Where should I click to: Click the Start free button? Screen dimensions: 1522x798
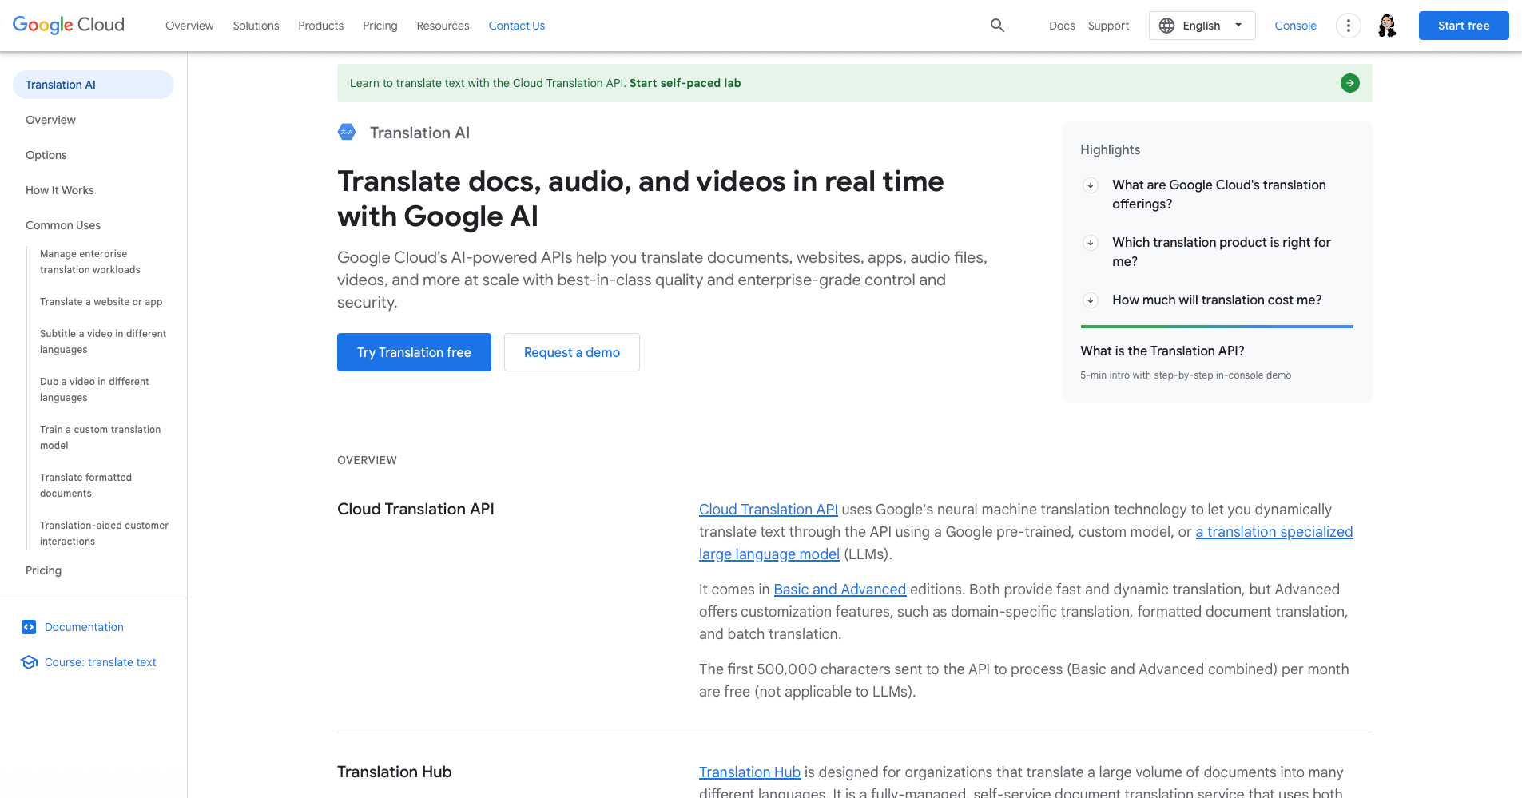(x=1463, y=25)
